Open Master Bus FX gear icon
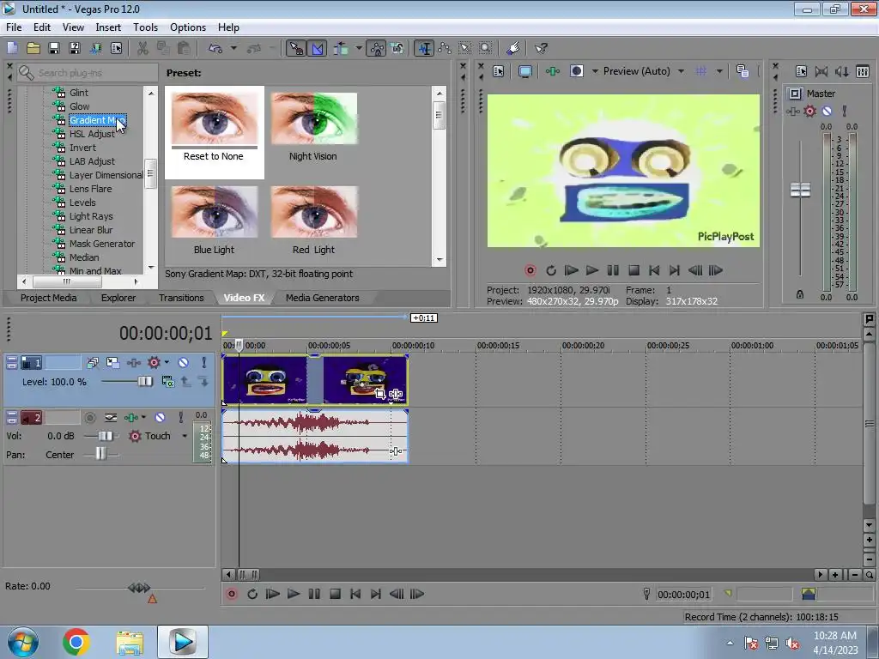 click(x=809, y=111)
